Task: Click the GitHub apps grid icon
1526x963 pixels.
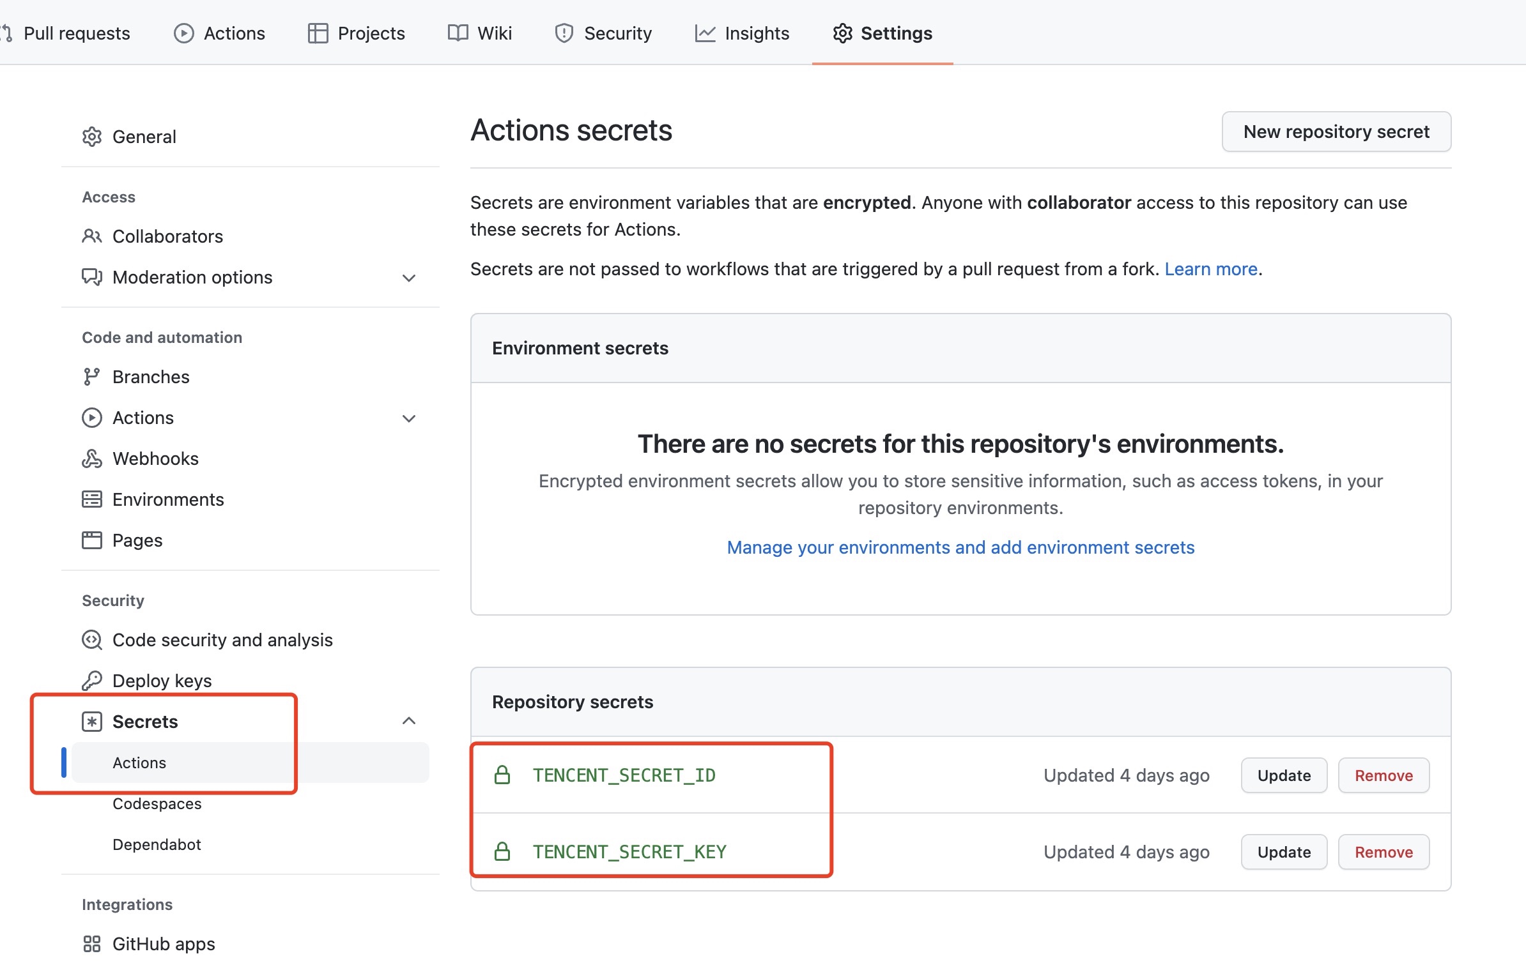Action: (x=92, y=944)
